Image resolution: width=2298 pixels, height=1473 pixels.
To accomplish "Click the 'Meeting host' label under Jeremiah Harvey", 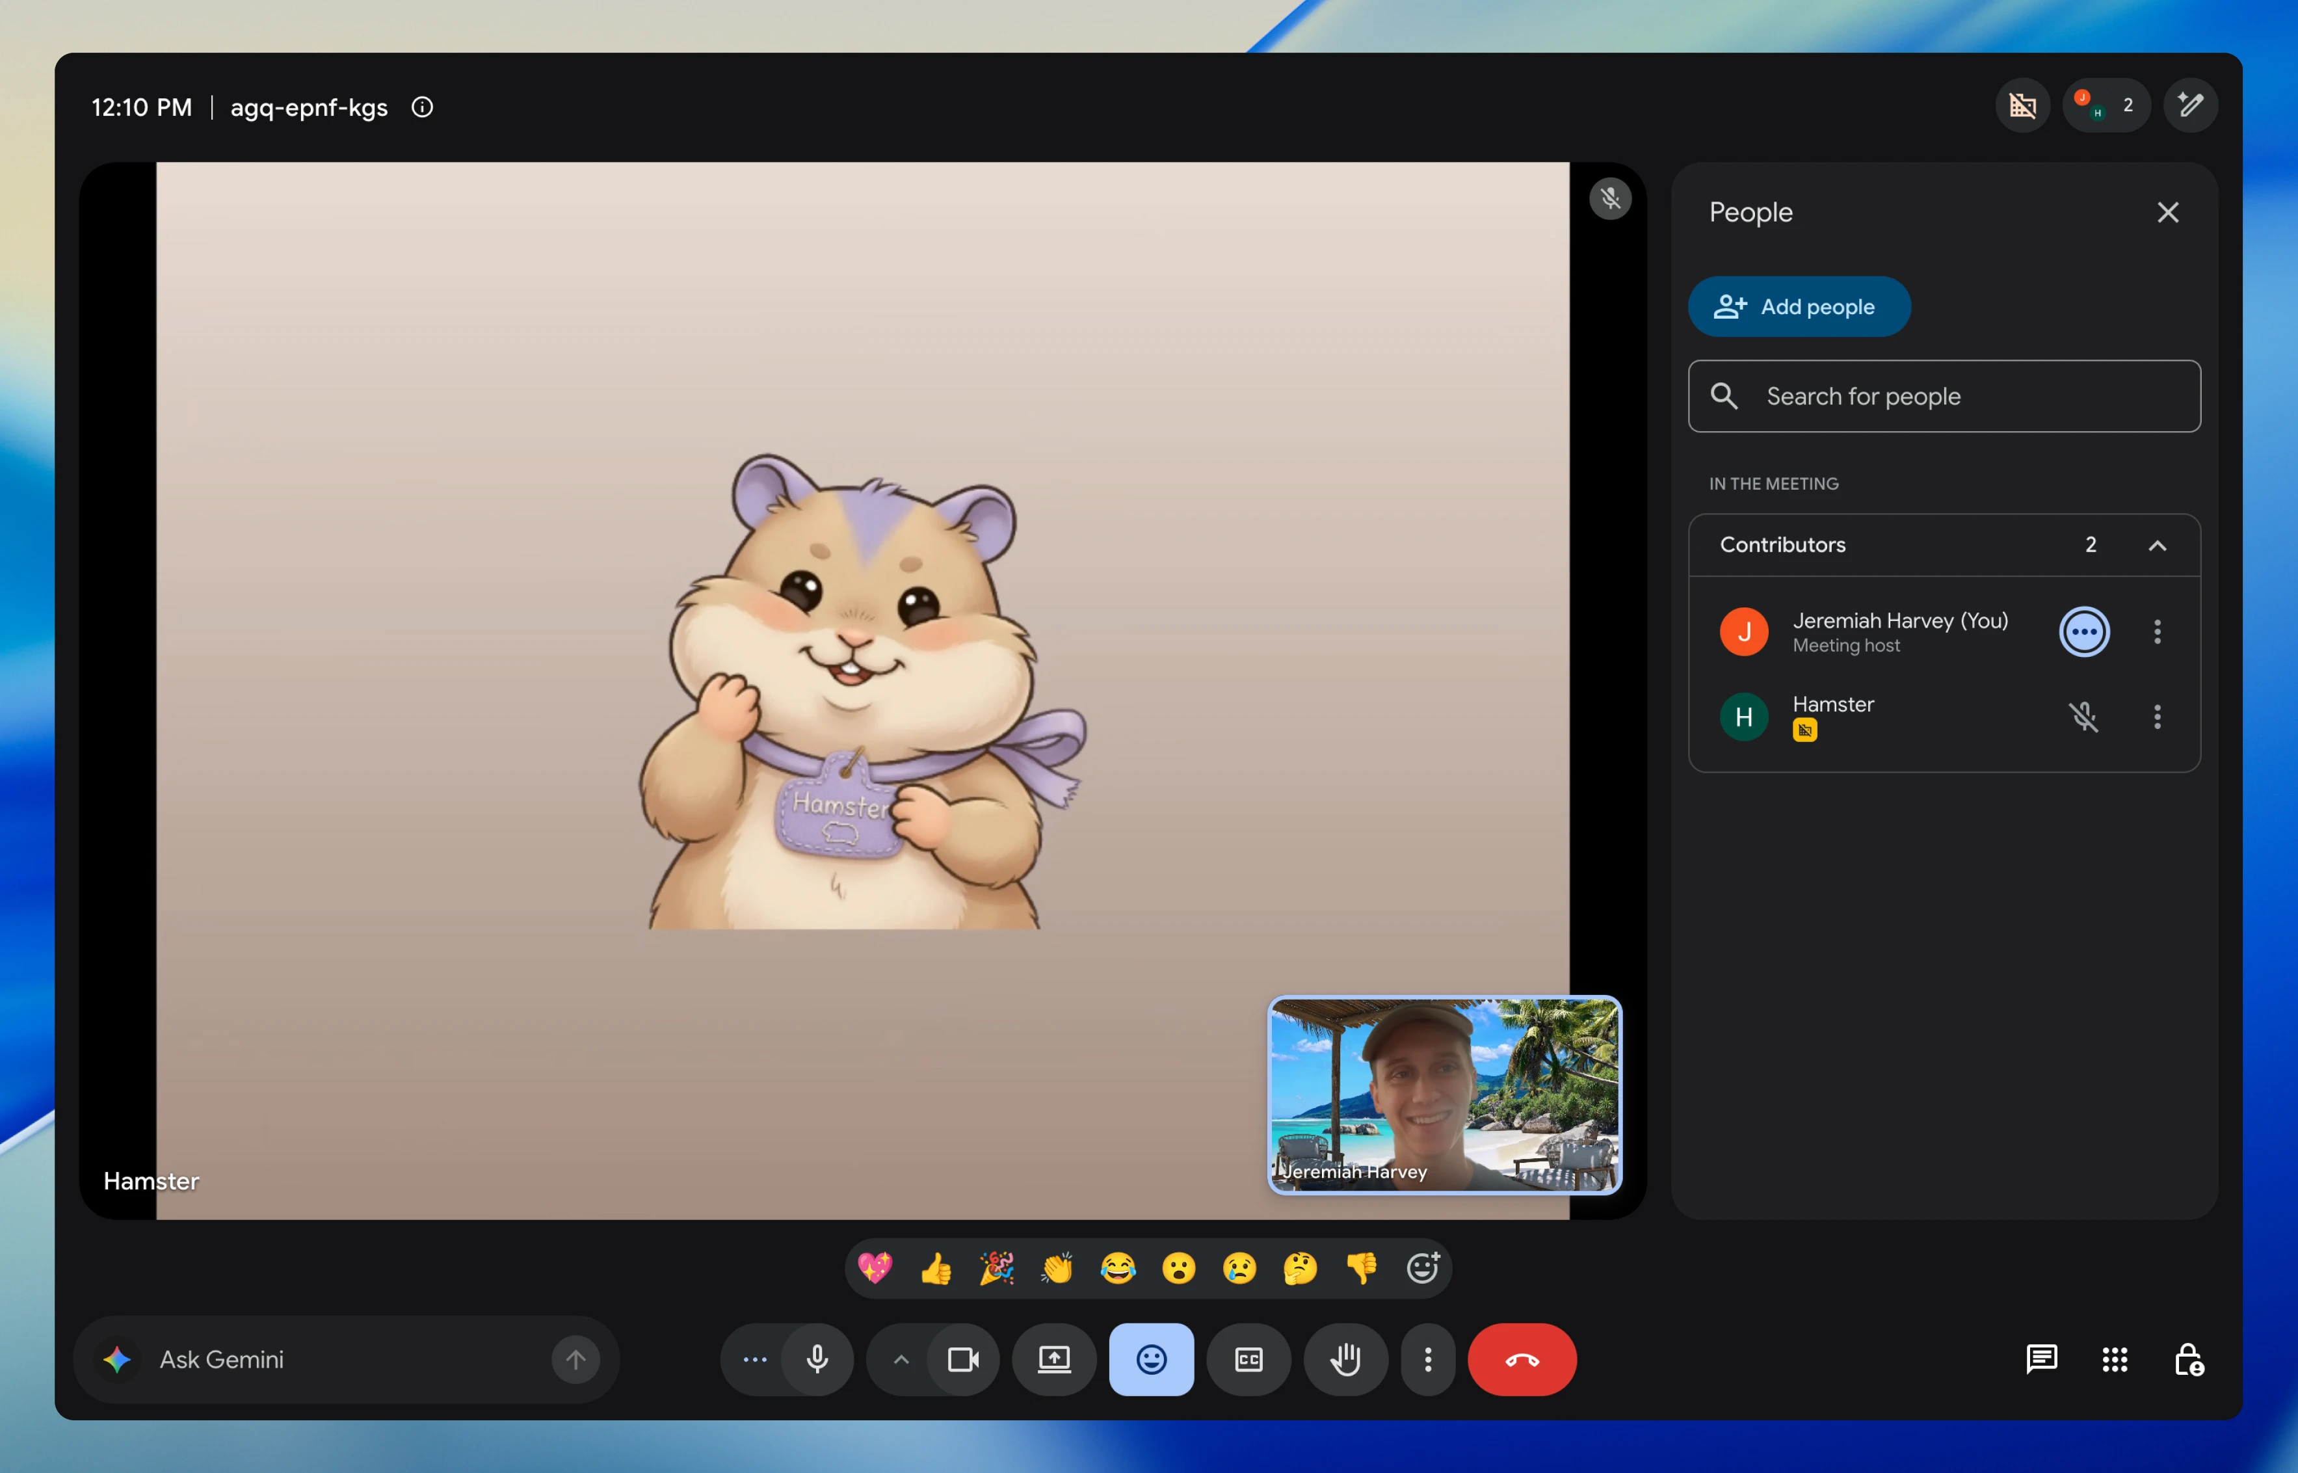I will [x=1845, y=646].
